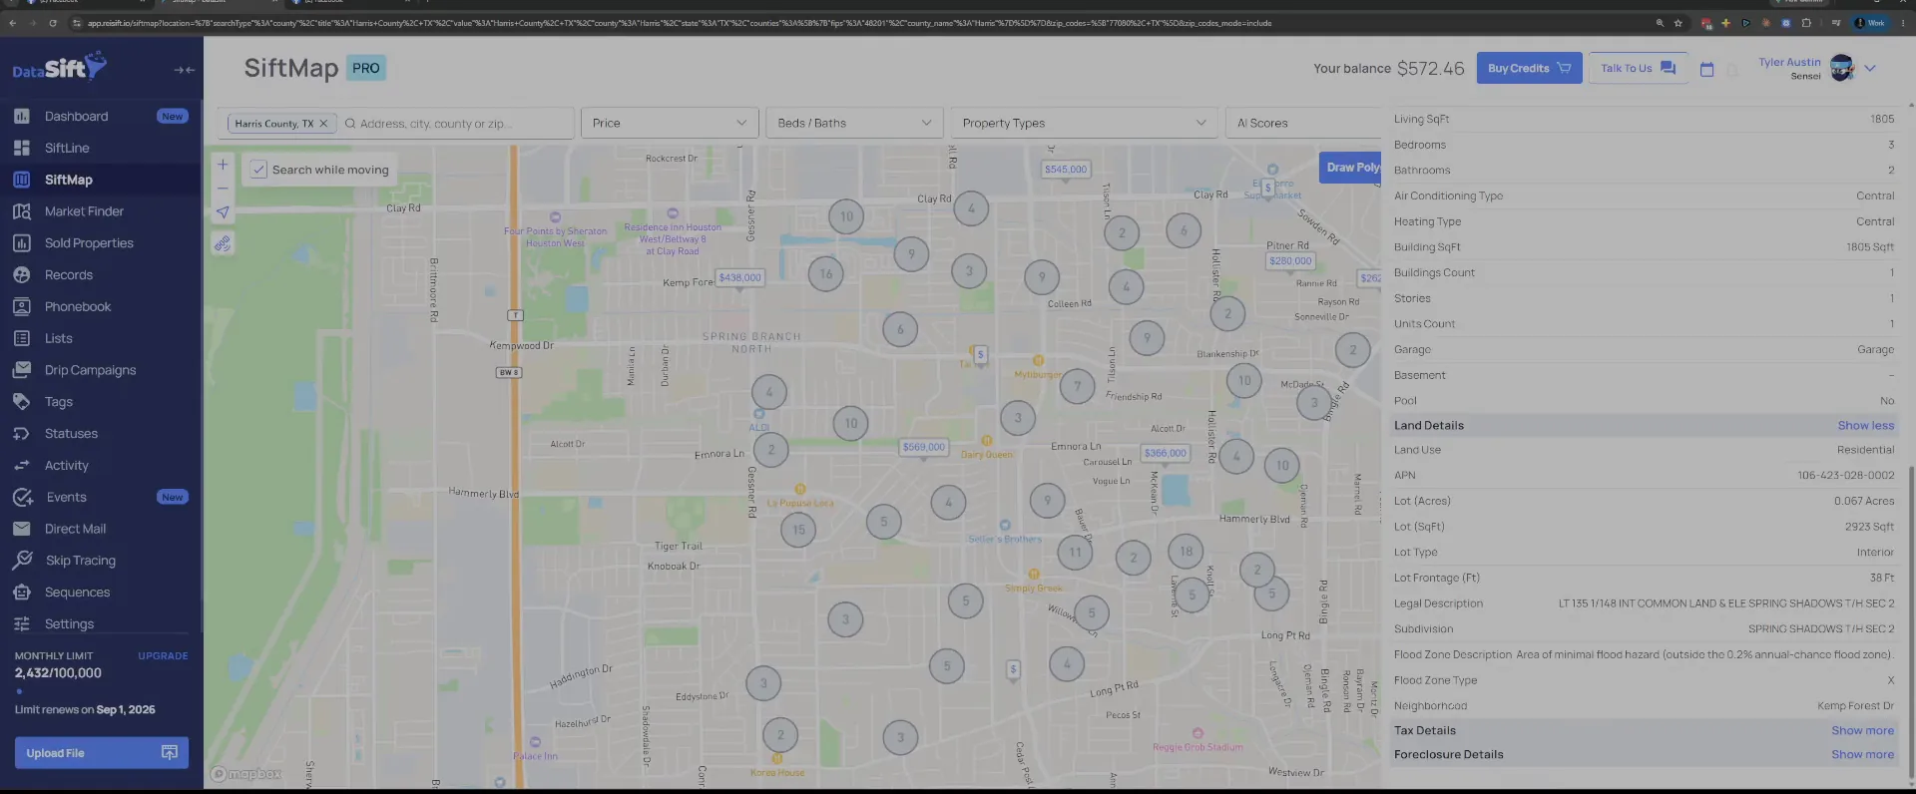Open the Price filter dropdown
Viewport: 1916px width, 794px height.
670,123
